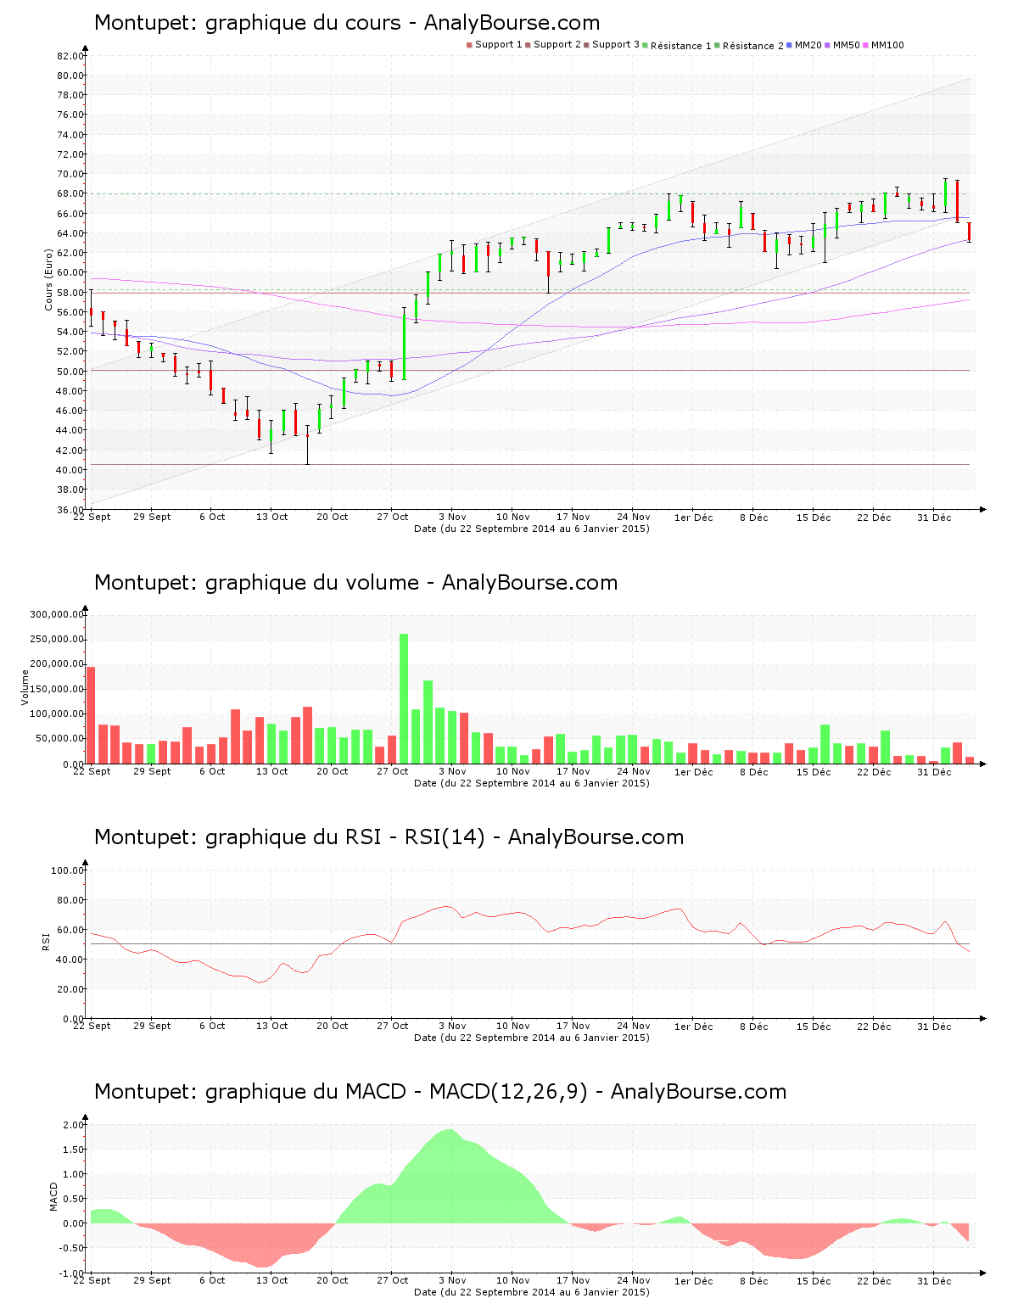Click the 82.00 price axis value
1018x1315 pixels.
[70, 56]
